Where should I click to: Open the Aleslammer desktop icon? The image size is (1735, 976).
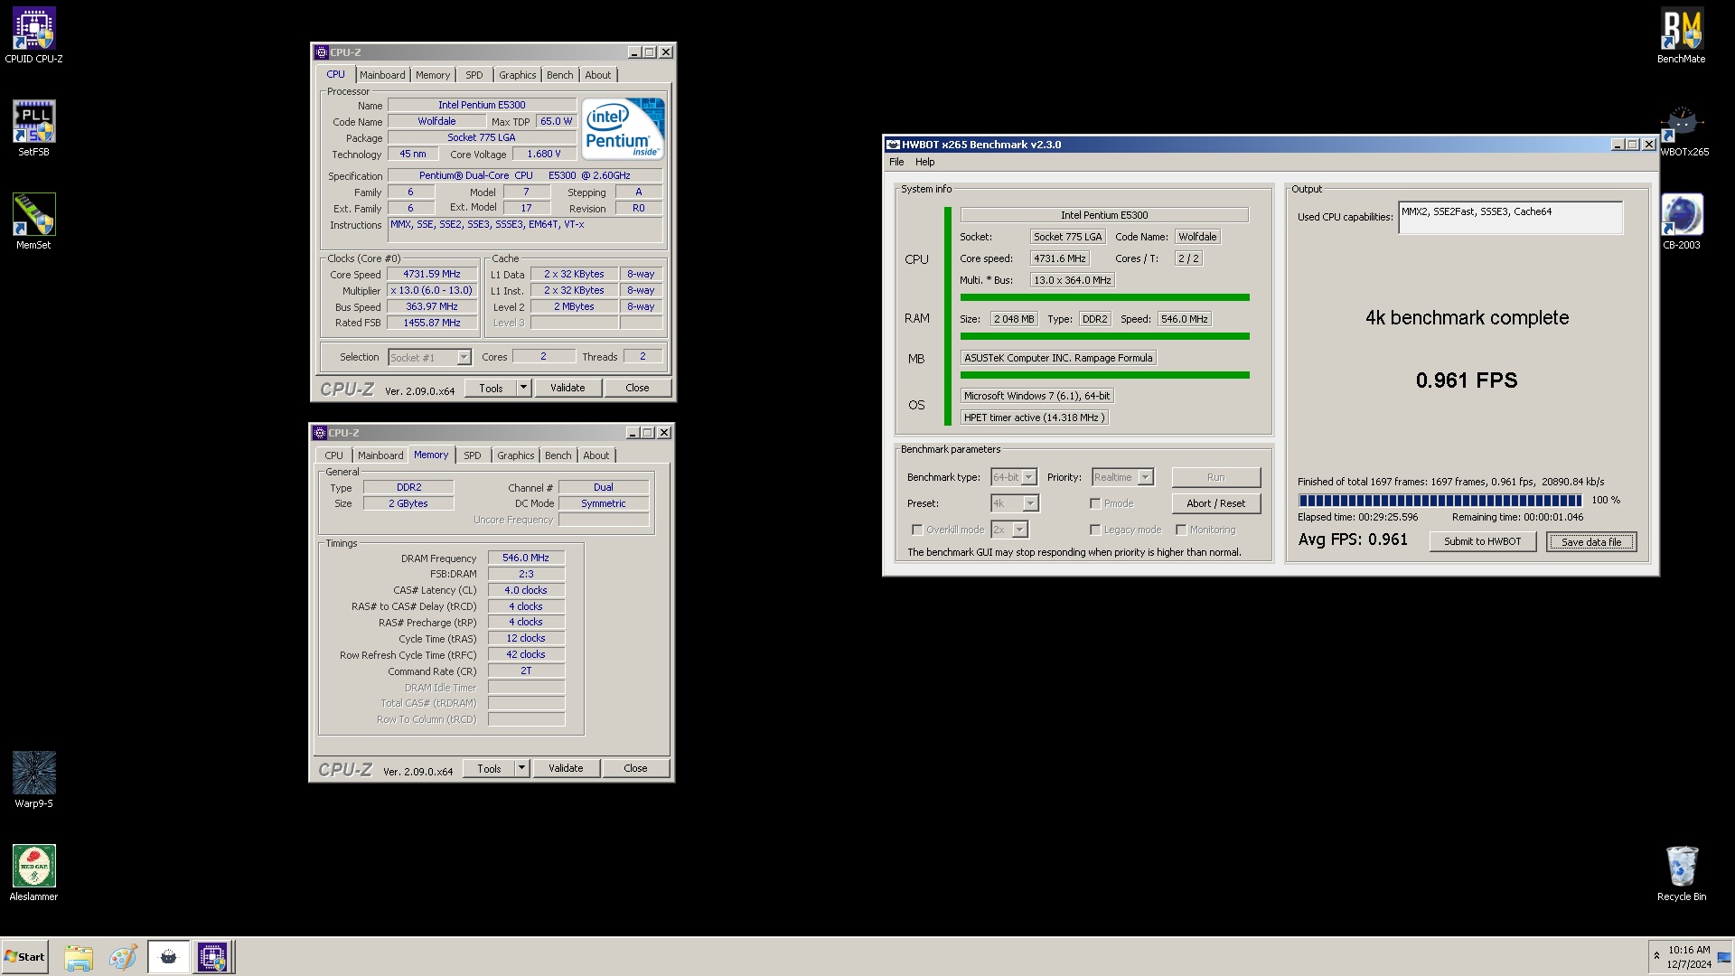tap(33, 873)
